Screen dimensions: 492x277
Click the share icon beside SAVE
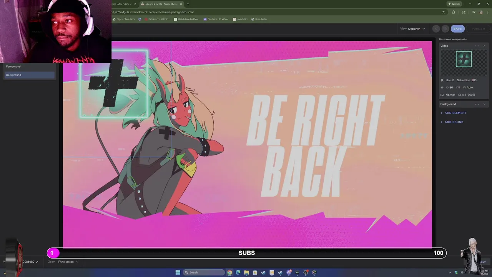pyautogui.click(x=435, y=28)
